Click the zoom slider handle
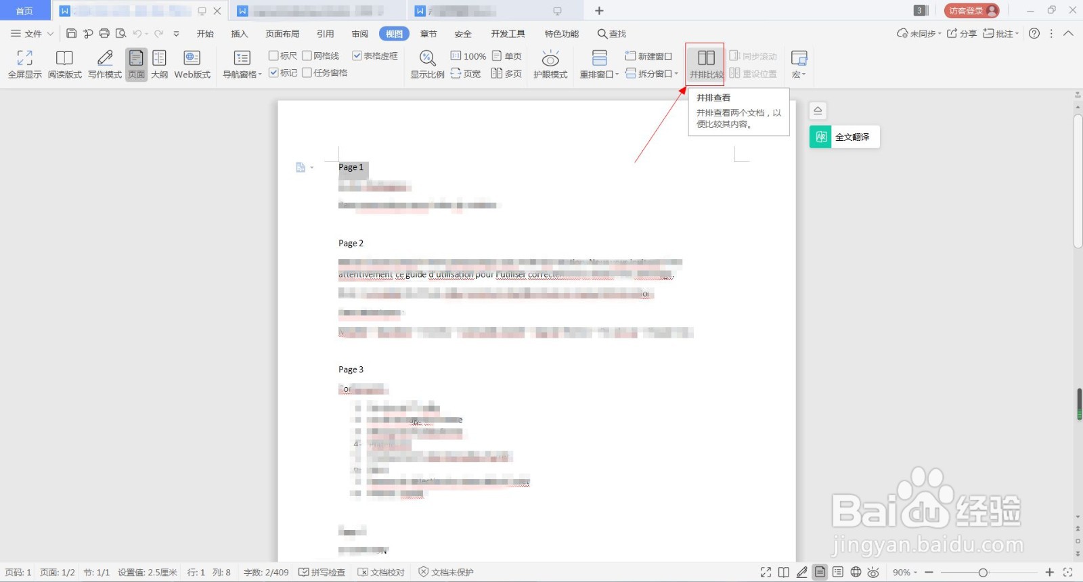Image resolution: width=1083 pixels, height=582 pixels. tap(983, 572)
